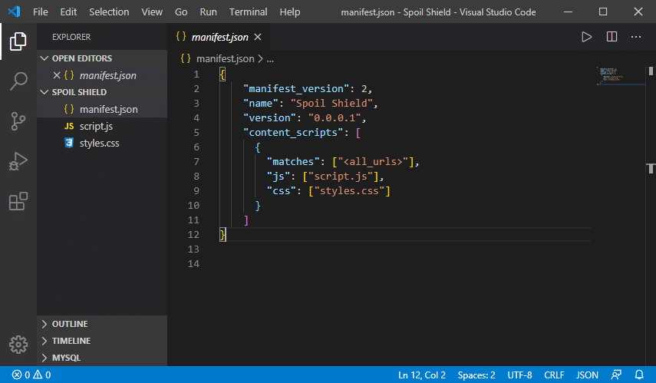Open the More Actions ellipsis menu
656x383 pixels.
tap(636, 37)
